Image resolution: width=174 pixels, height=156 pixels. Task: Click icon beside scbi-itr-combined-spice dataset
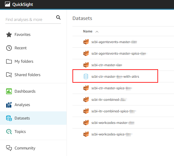coord(86,111)
